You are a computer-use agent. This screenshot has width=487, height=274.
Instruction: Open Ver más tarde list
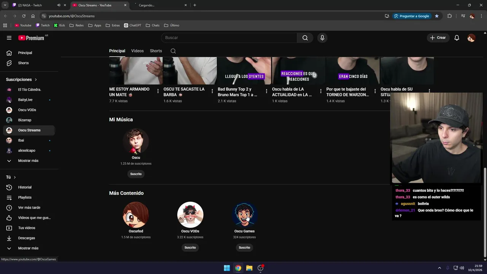(29, 207)
